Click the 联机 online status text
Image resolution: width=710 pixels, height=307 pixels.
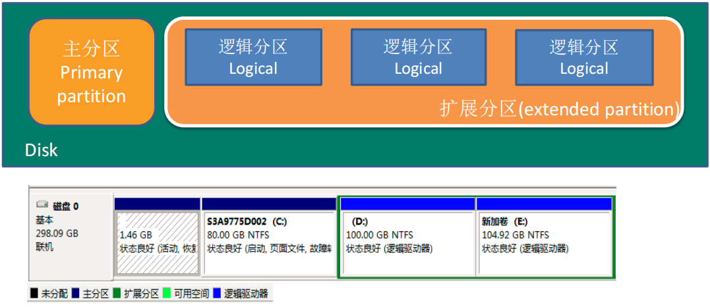44,247
